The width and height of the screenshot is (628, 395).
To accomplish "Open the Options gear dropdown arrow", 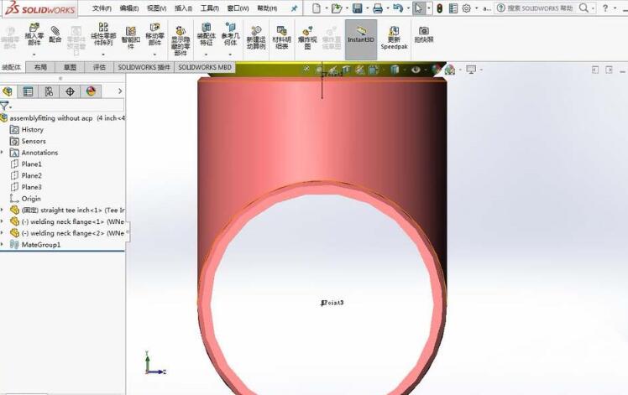I will coord(476,8).
